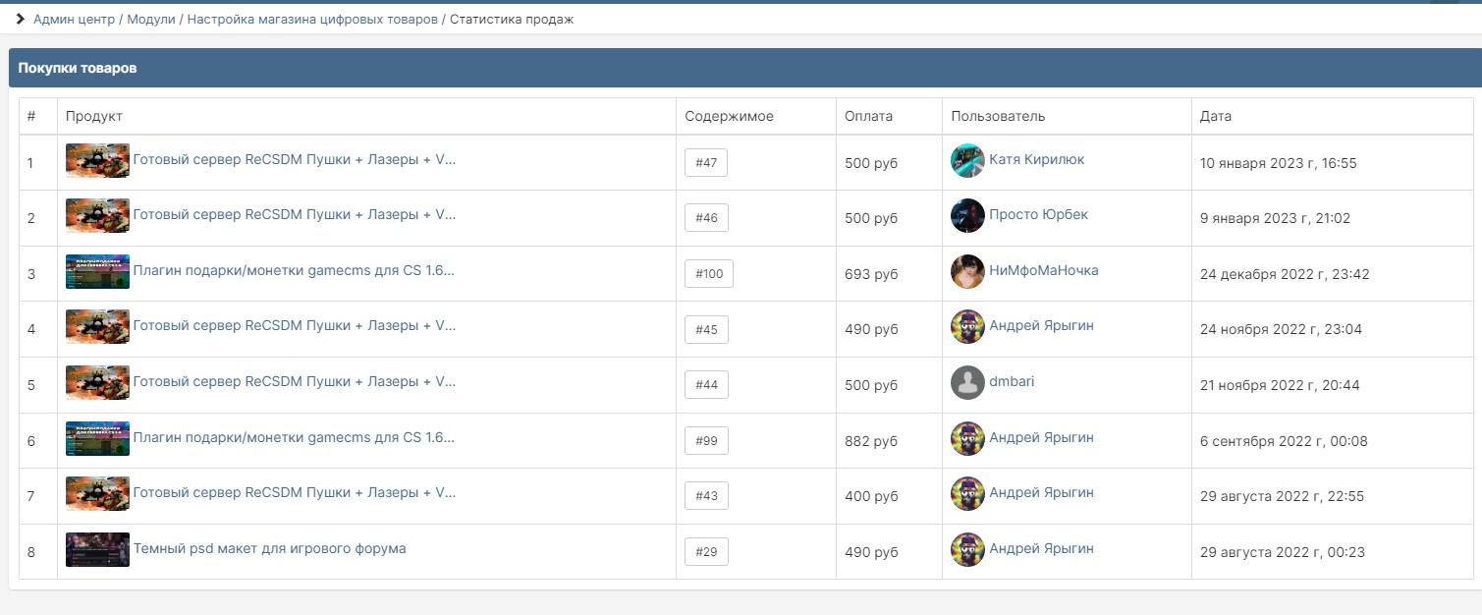Open Плагин подарки/монетки link in row 6

tap(294, 437)
